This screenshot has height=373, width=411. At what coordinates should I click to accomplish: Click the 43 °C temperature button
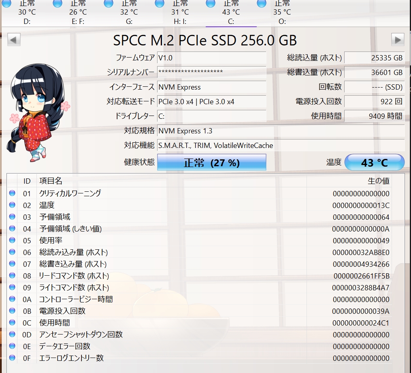tap(374, 163)
